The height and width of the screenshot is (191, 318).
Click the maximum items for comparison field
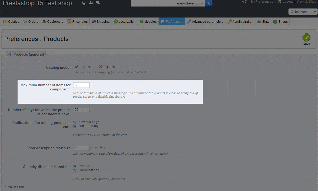81,85
